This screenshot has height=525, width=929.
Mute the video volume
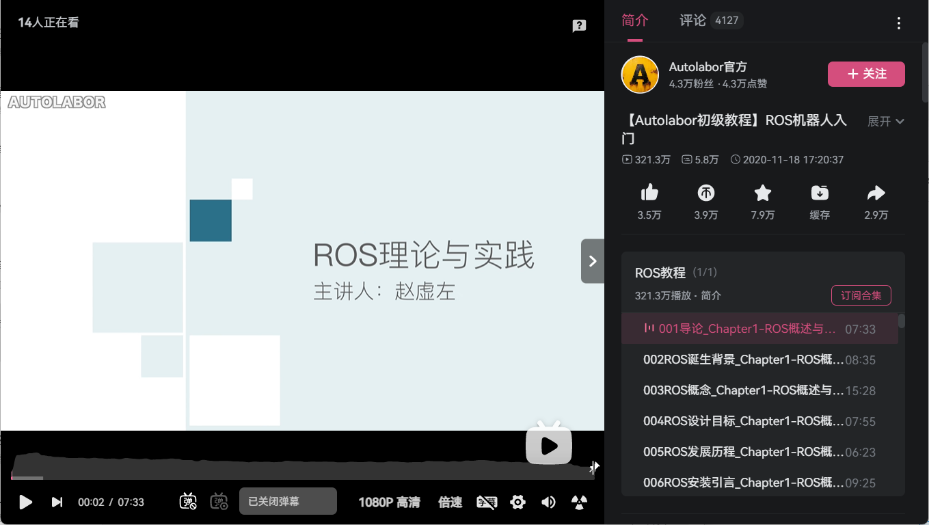point(548,502)
